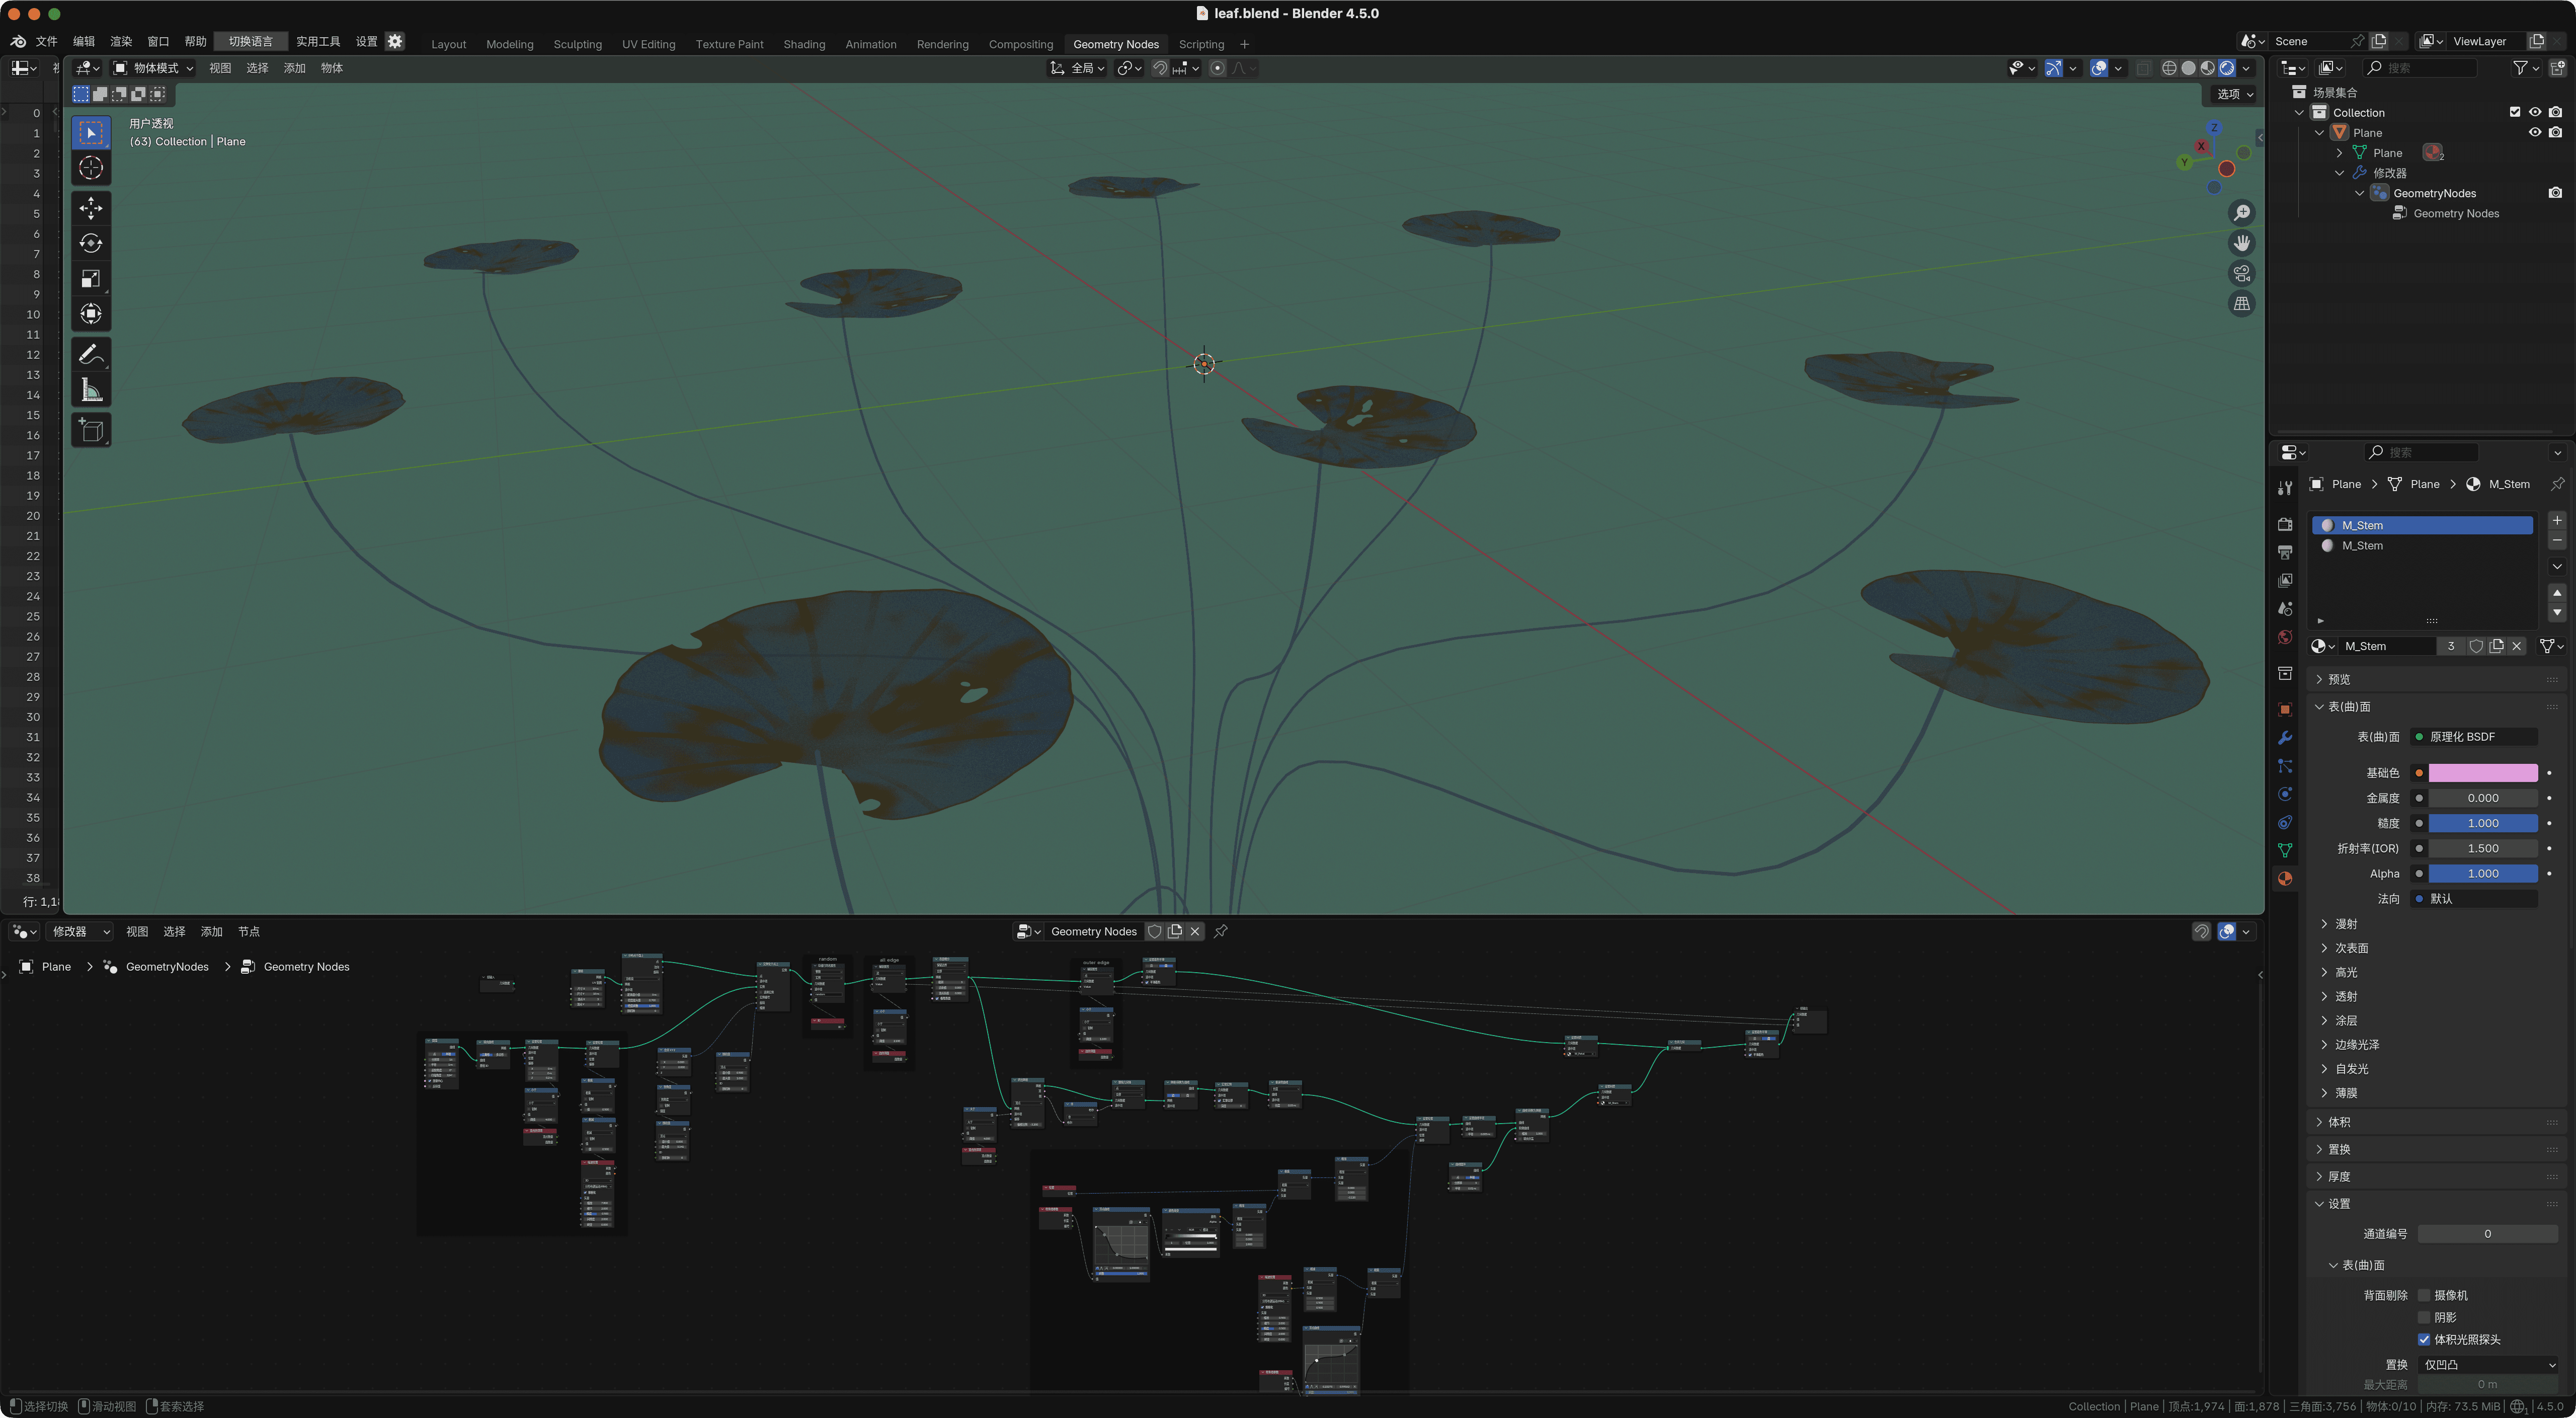Viewport: 2576px width, 1418px height.
Task: Select the Measure ruler tool
Action: tap(91, 390)
